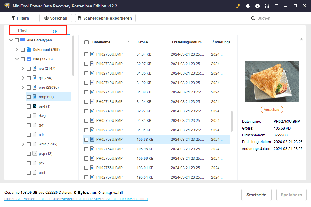
Task: Click the Alle Dateitypen monitor icon
Action: (23, 40)
